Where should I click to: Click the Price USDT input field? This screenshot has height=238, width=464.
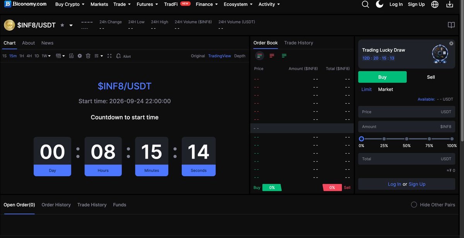(x=406, y=112)
